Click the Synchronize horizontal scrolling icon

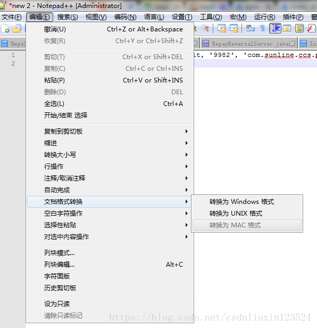point(234,28)
